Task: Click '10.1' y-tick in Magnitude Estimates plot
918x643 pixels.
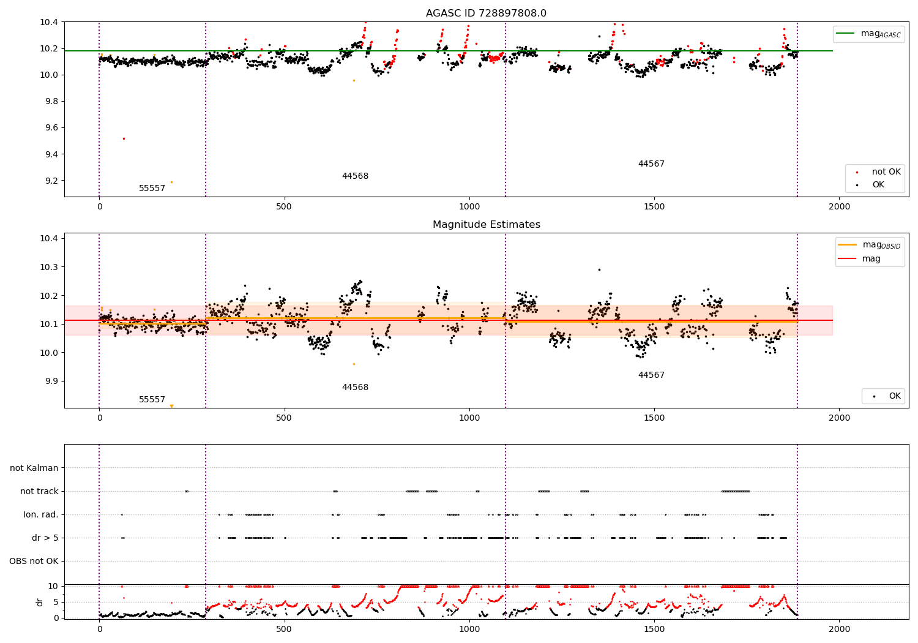Action: point(48,324)
